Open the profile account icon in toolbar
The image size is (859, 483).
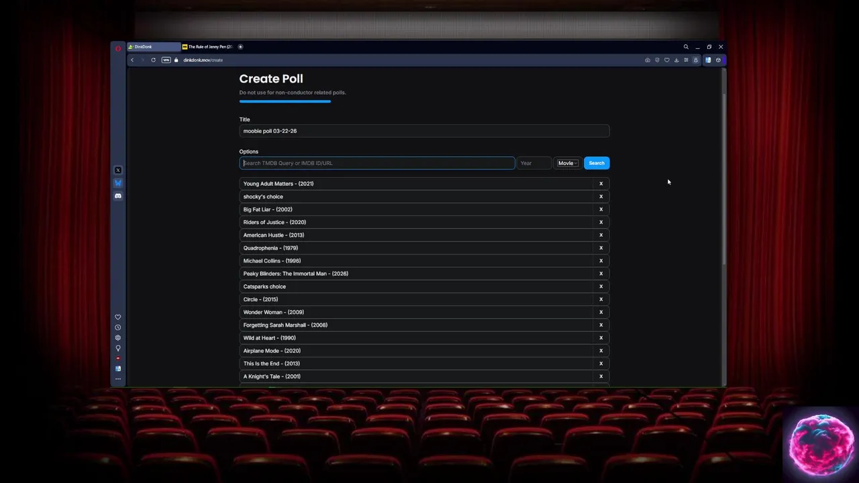point(696,60)
